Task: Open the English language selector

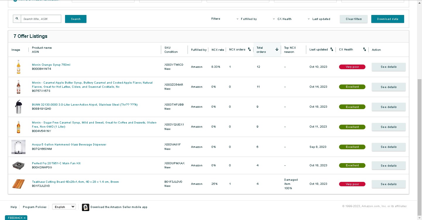Action: (x=64, y=207)
